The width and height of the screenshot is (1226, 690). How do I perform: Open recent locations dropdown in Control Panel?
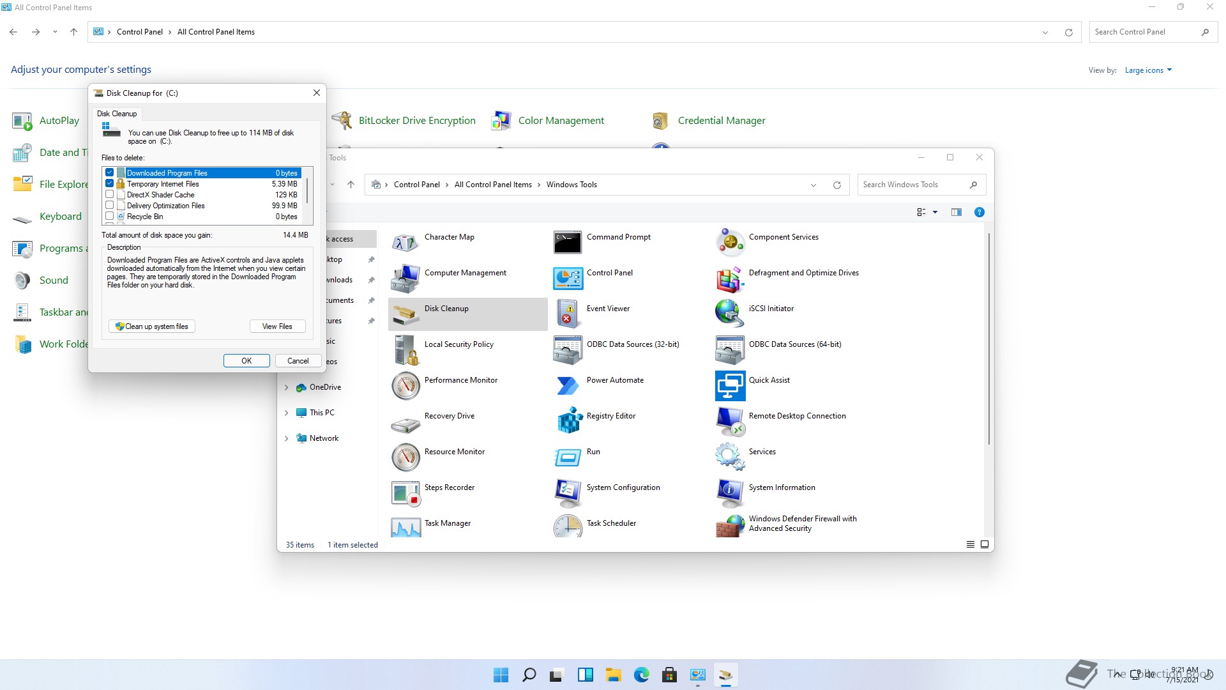(55, 32)
